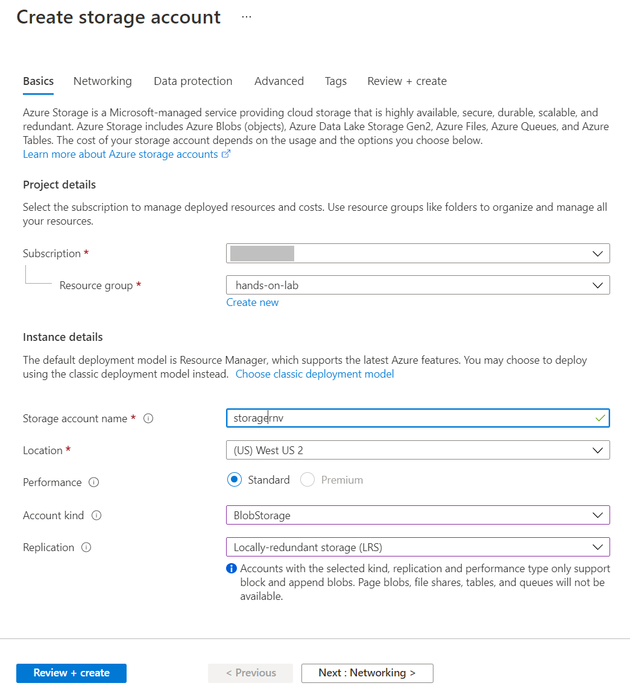Open the Replication dropdown
630x686 pixels.
point(418,547)
